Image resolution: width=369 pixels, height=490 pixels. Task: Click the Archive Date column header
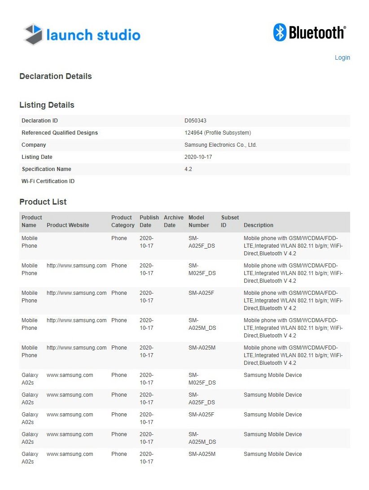173,221
